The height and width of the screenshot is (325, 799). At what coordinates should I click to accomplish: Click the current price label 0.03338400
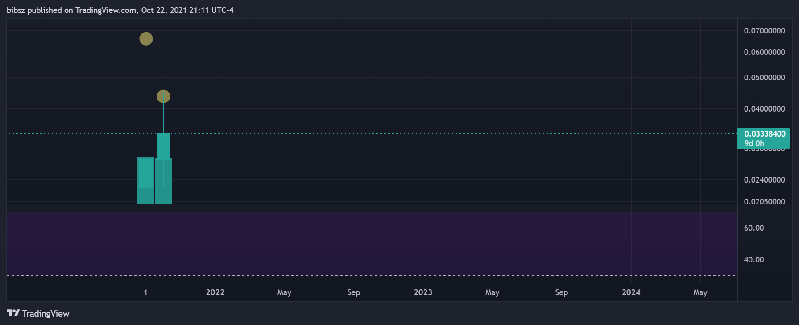765,134
